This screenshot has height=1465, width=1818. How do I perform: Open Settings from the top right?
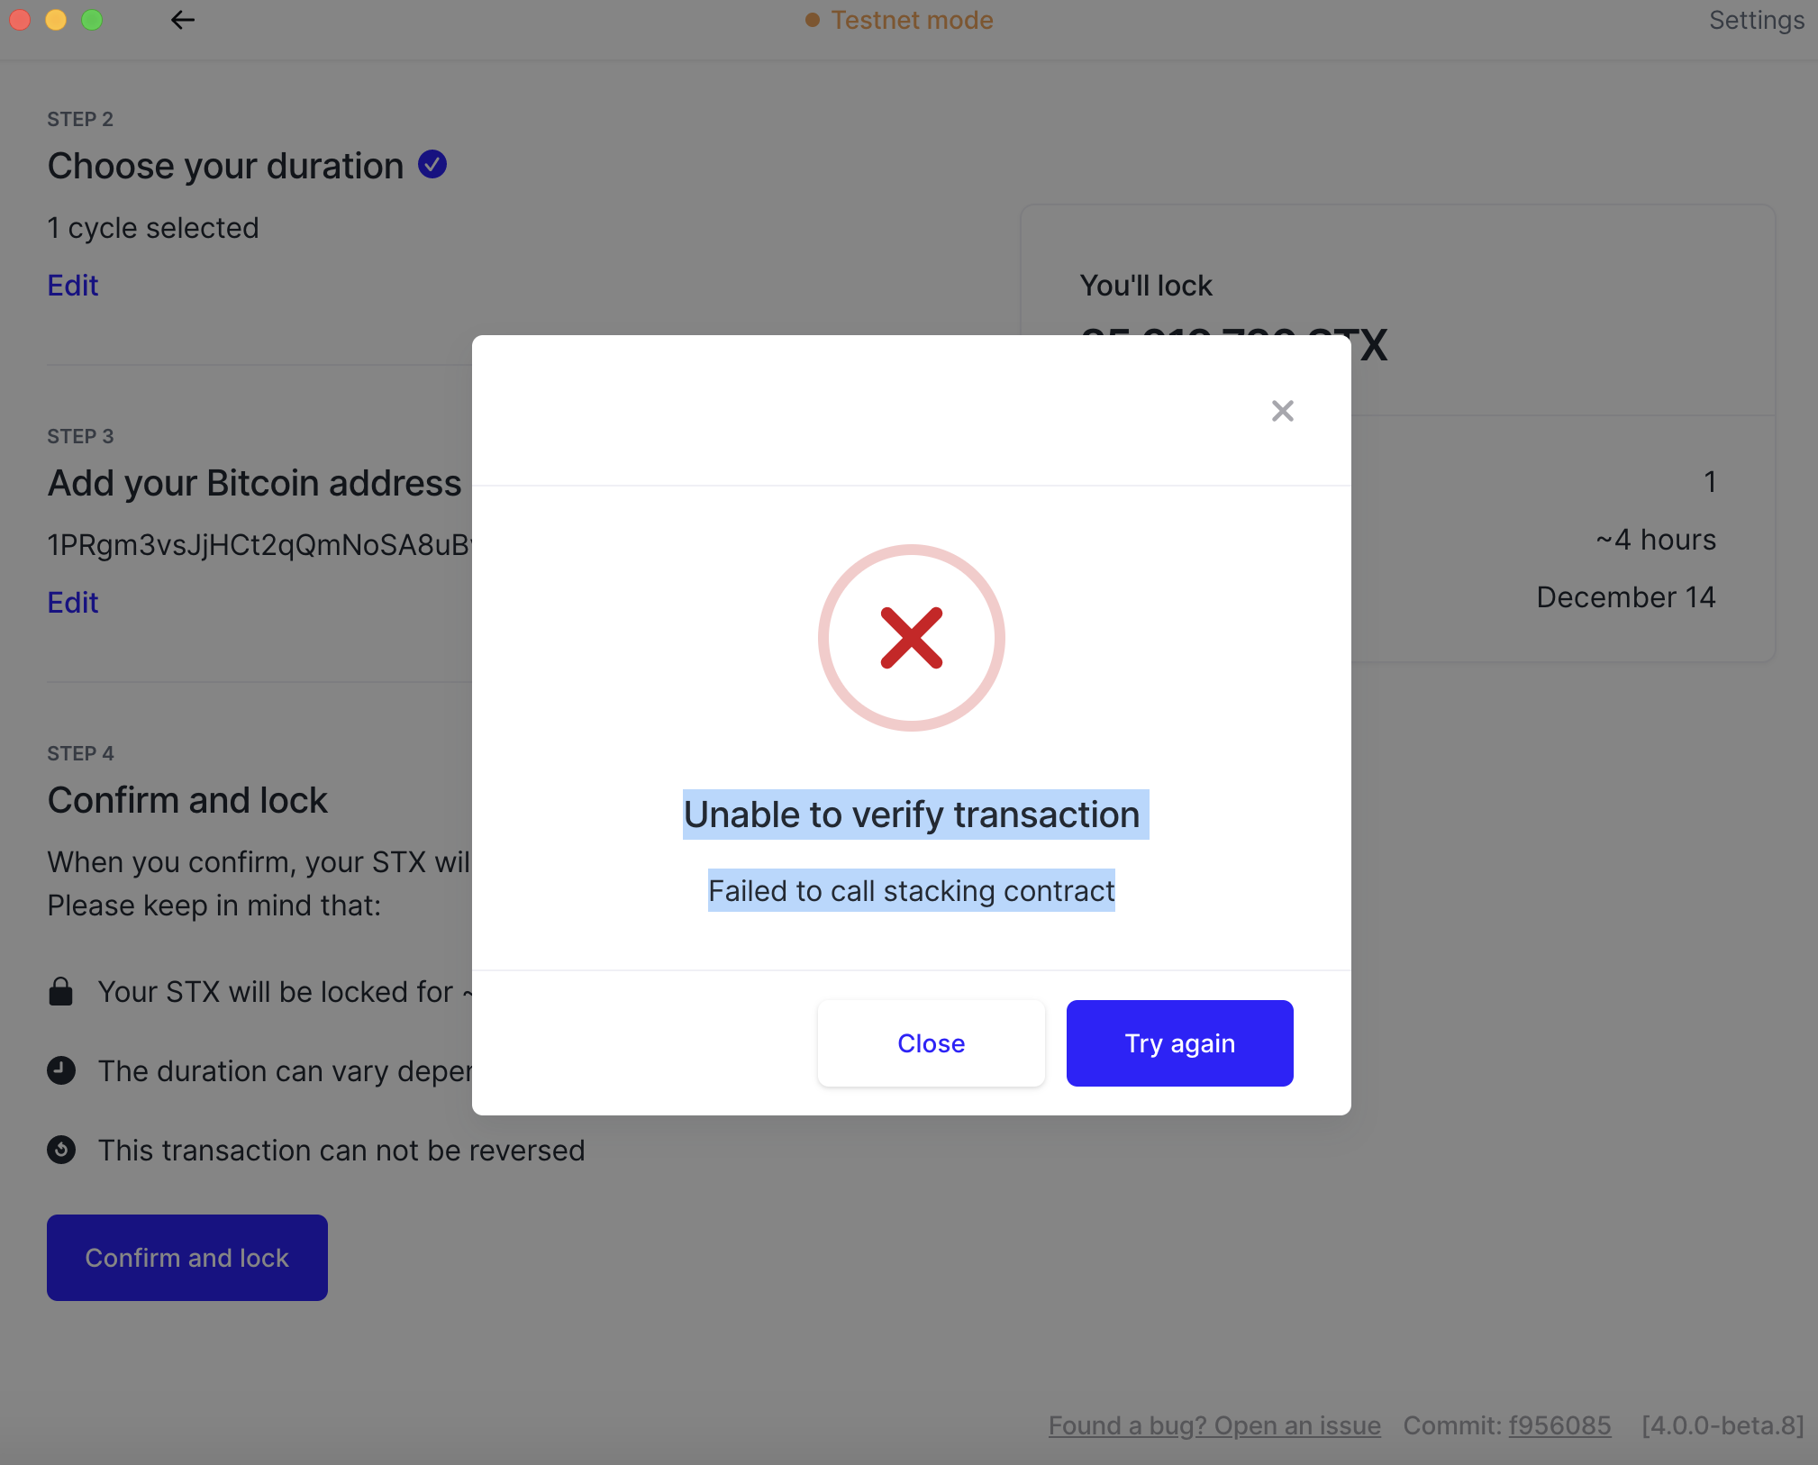pyautogui.click(x=1756, y=20)
